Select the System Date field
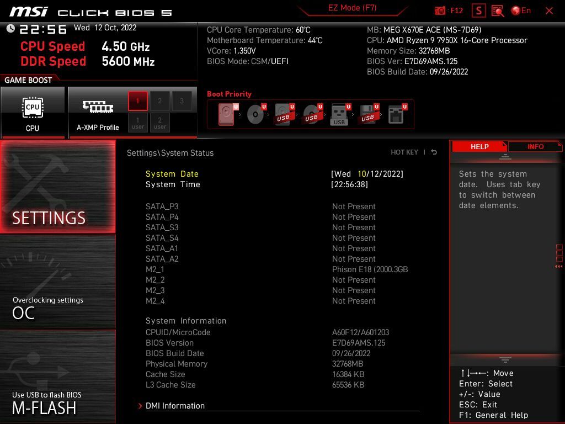 point(274,174)
